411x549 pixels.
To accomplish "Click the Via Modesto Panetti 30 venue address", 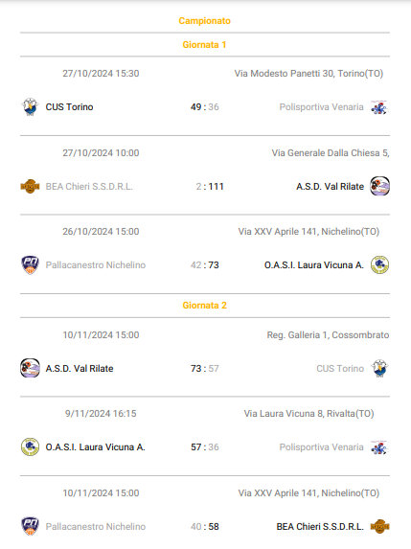I will tap(308, 74).
